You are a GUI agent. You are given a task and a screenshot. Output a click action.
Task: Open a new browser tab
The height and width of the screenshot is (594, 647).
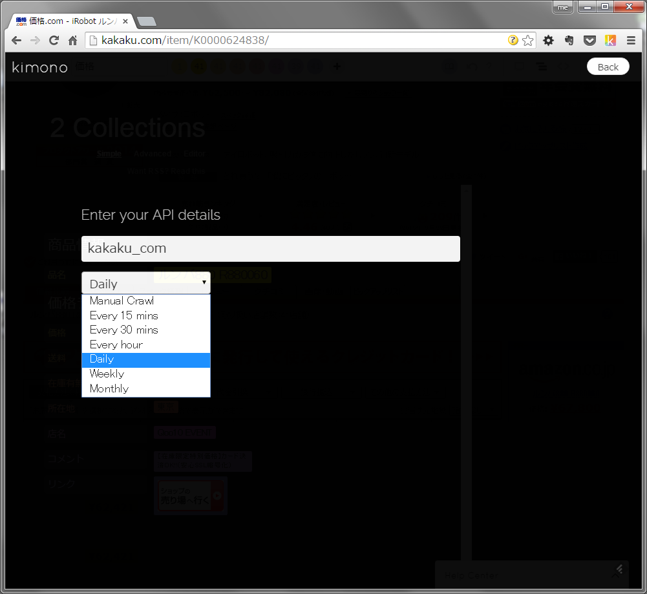[x=147, y=21]
